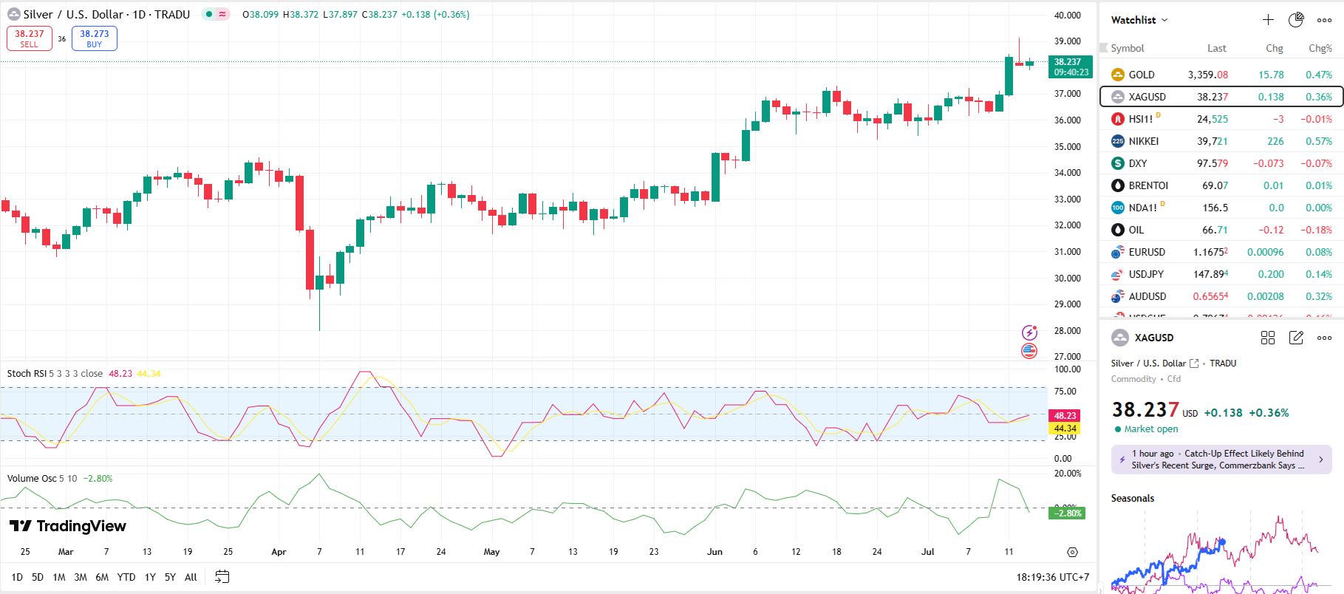The image size is (1344, 594).
Task: Open the chart scale settings gear icon
Action: [x=1072, y=552]
